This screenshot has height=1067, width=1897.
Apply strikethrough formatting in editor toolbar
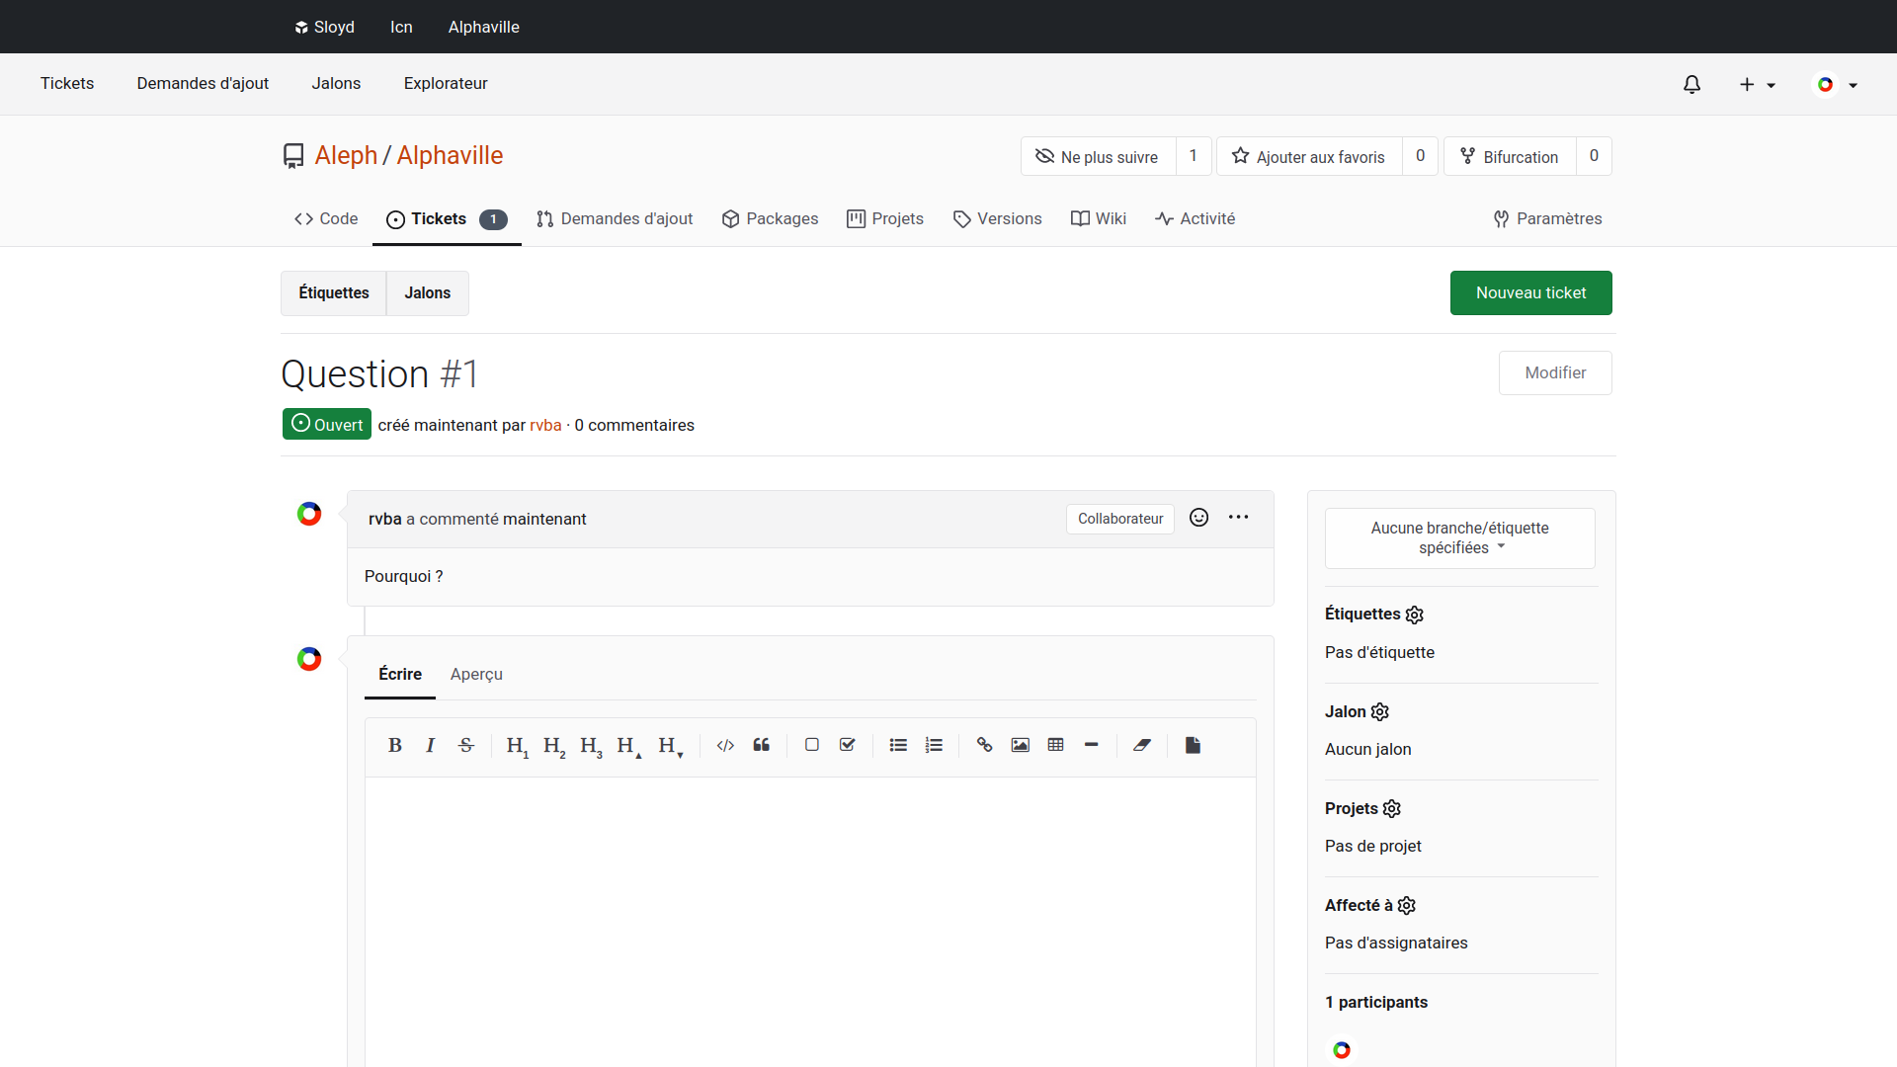click(x=466, y=745)
